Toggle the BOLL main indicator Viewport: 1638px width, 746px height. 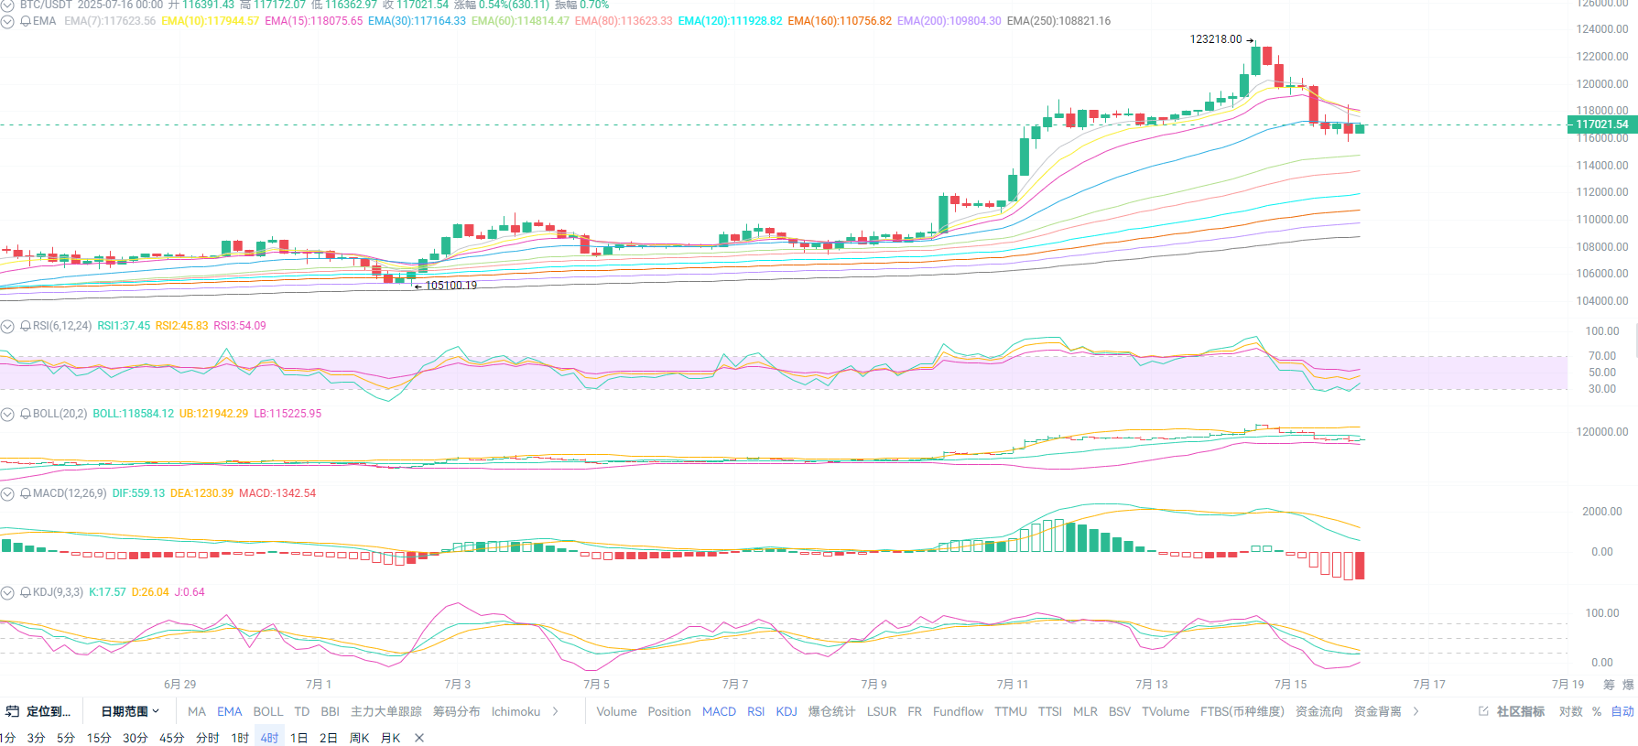click(268, 711)
